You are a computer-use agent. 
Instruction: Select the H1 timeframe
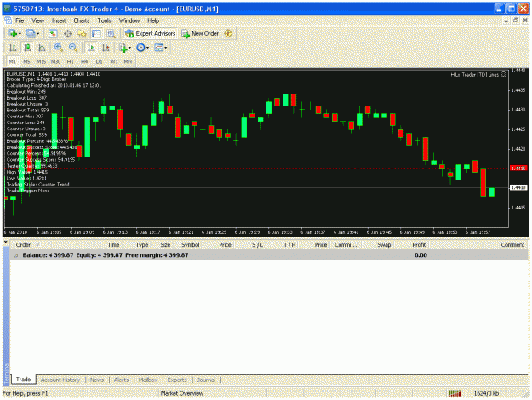click(71, 62)
